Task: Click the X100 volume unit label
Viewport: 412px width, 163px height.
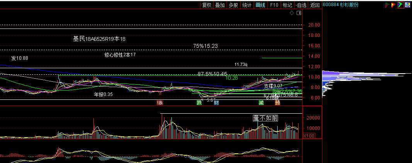Action: click(x=309, y=136)
